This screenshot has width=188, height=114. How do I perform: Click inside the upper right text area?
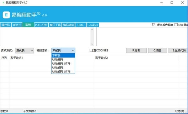coord(142,37)
